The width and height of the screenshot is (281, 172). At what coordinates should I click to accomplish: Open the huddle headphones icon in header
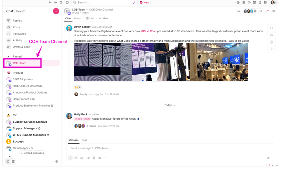(239, 11)
